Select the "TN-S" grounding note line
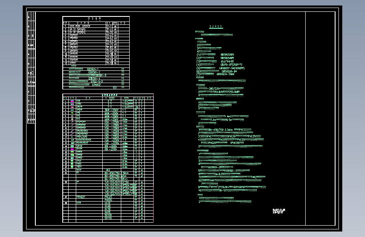This screenshot has width=365, height=237. point(227,190)
